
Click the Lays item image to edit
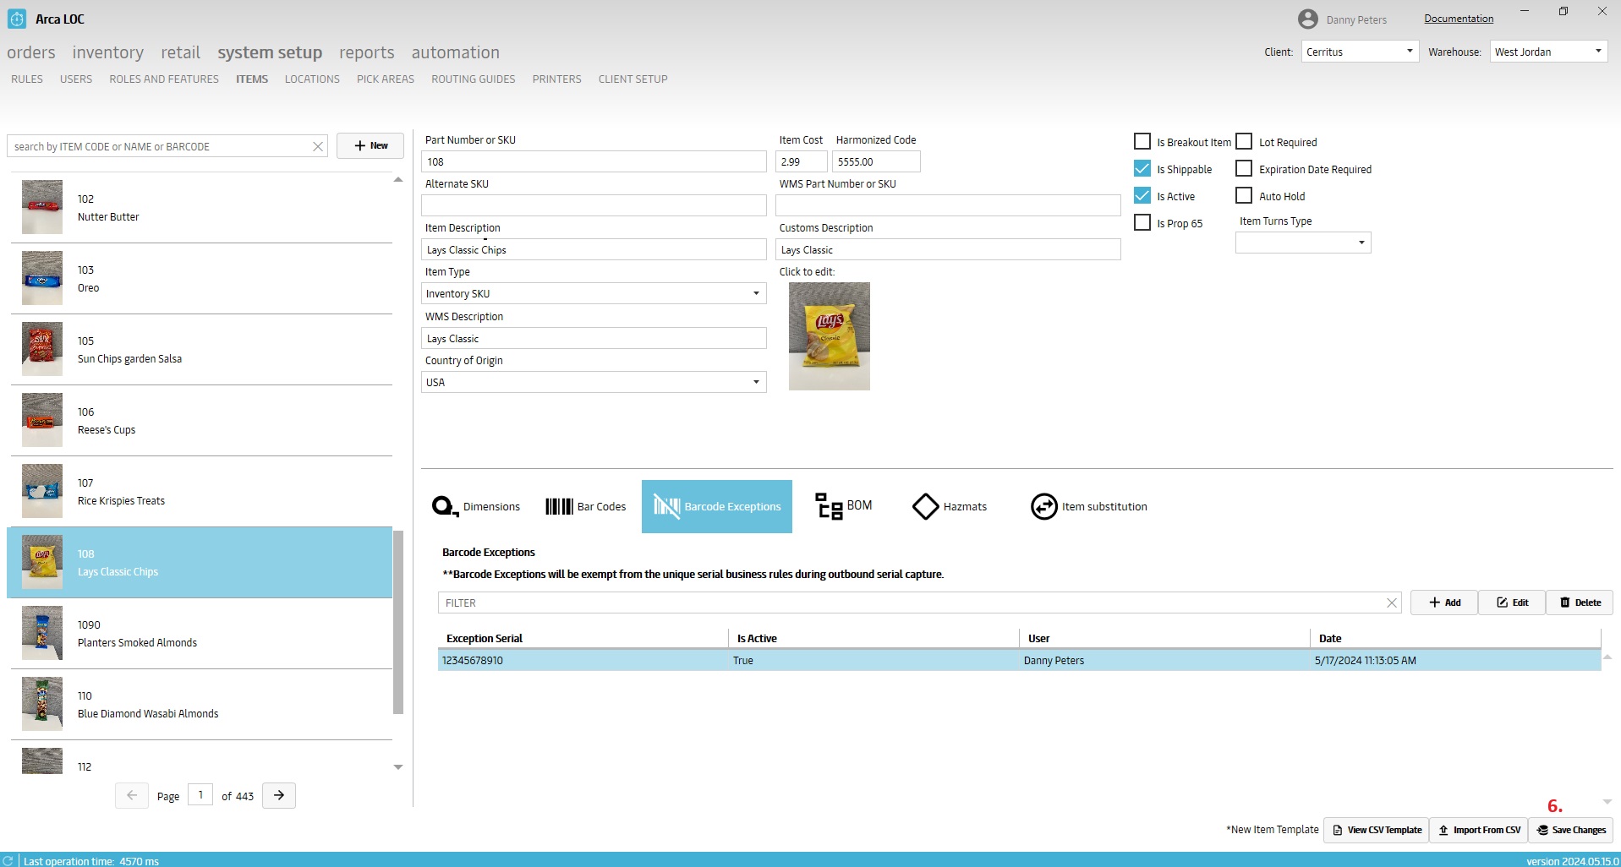[x=829, y=336]
